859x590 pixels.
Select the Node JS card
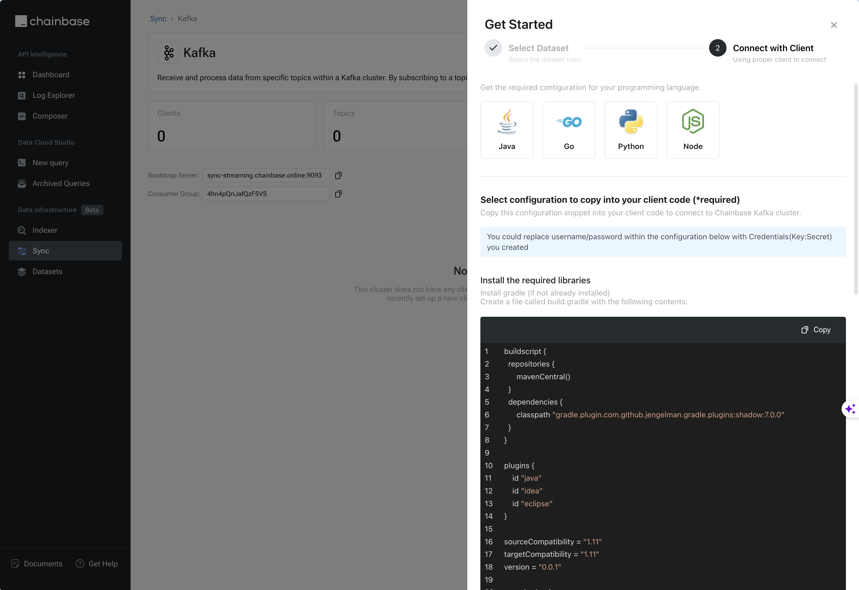point(693,130)
